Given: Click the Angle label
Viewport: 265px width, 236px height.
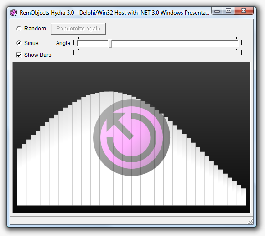Looking at the screenshot, I should click(x=64, y=43).
